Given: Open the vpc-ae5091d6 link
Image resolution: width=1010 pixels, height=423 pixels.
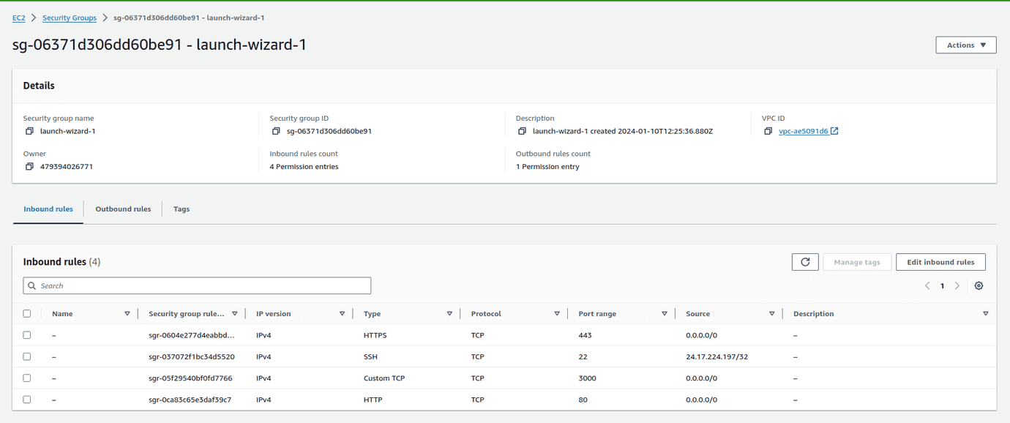Looking at the screenshot, I should (804, 131).
